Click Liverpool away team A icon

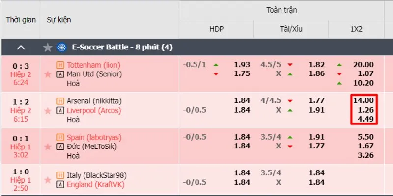point(60,110)
